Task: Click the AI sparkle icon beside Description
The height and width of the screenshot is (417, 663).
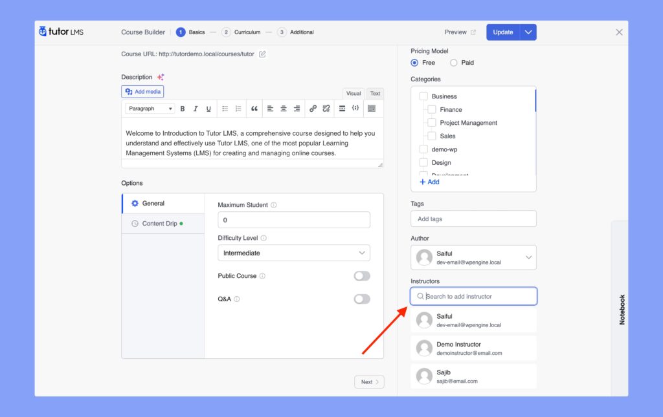Action: [x=161, y=77]
